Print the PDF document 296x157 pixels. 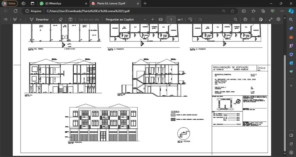(x=245, y=19)
